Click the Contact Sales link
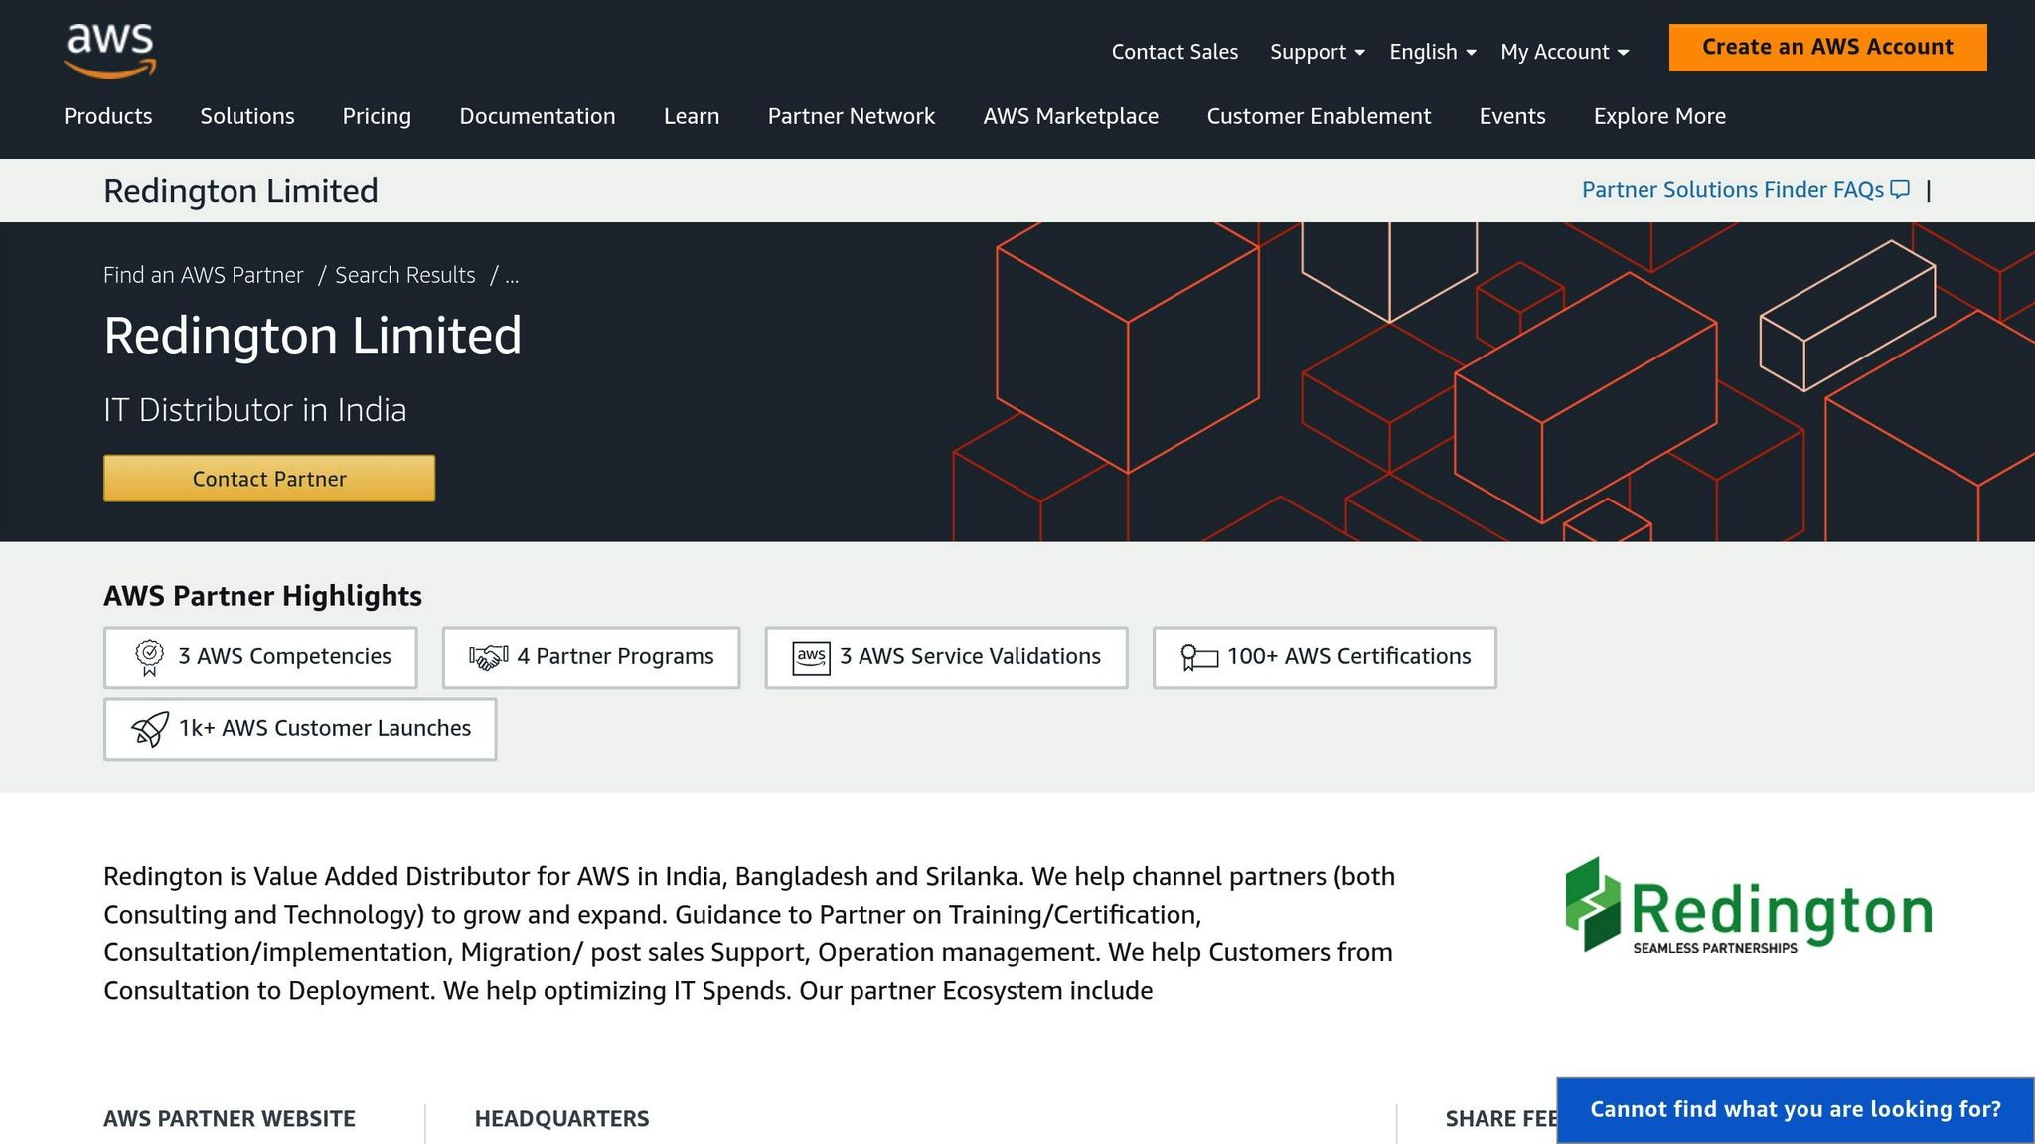This screenshot has width=2035, height=1144. point(1174,52)
